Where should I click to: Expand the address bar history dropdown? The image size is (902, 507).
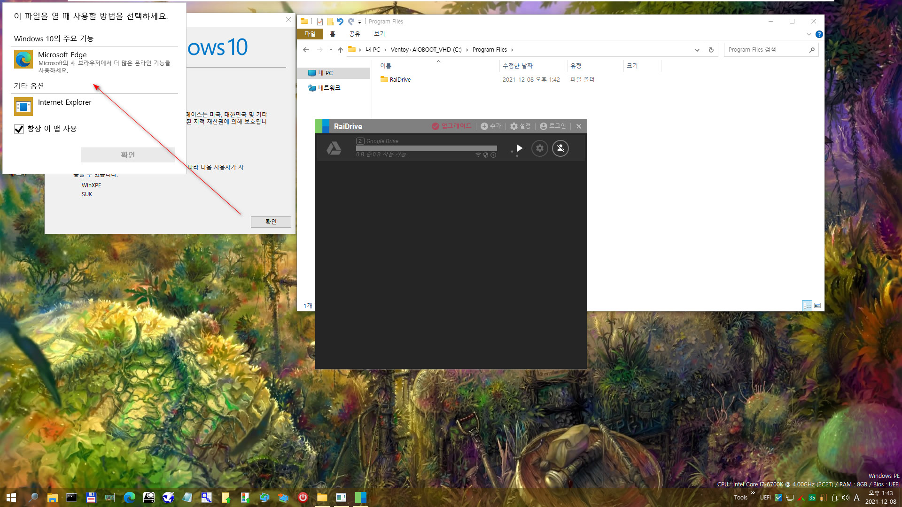[697, 50]
